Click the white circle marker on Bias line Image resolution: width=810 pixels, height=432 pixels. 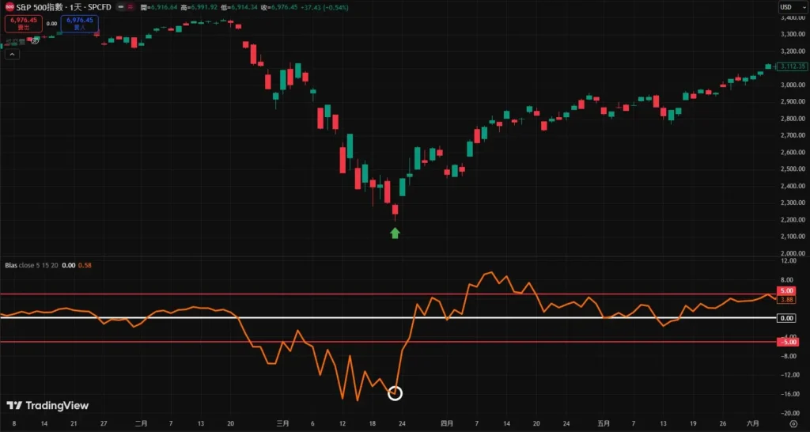pyautogui.click(x=396, y=393)
